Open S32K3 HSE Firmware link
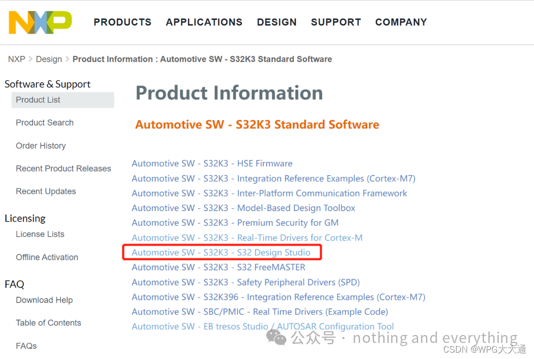 tap(212, 163)
